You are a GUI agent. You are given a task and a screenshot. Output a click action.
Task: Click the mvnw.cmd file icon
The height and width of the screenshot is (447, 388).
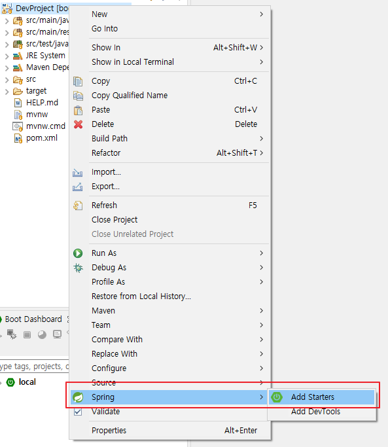[x=18, y=126]
